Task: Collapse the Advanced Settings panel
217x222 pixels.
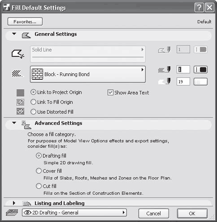Action: point(14,123)
